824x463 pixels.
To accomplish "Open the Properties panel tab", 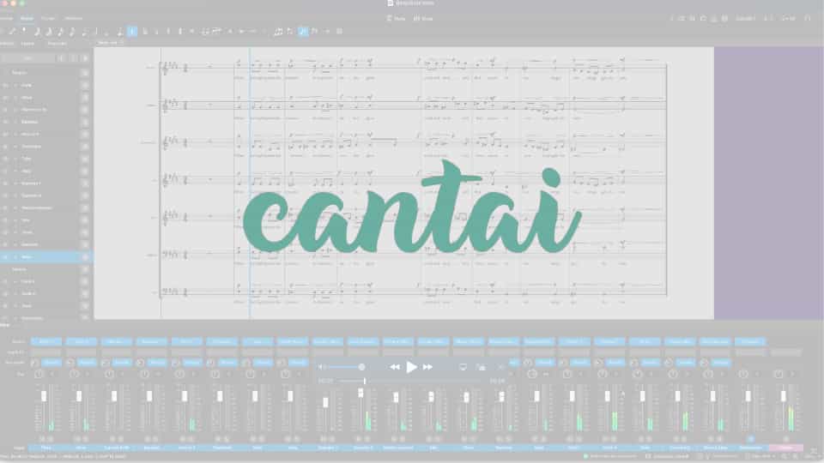I will 57,42.
